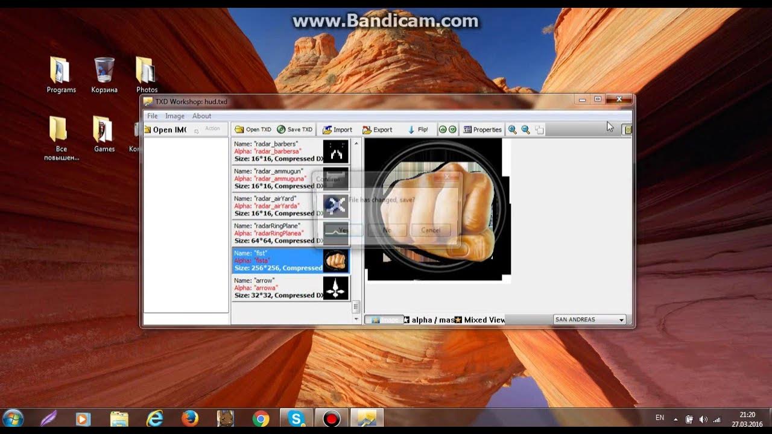Open Internet Explorer from taskbar
Screen dimensions: 772x434
pyautogui.click(x=154, y=418)
